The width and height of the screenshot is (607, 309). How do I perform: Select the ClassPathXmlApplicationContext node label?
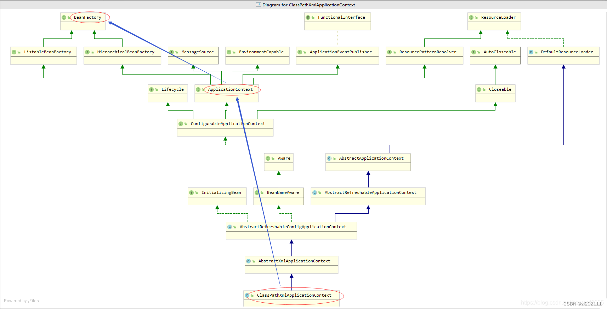coord(294,295)
